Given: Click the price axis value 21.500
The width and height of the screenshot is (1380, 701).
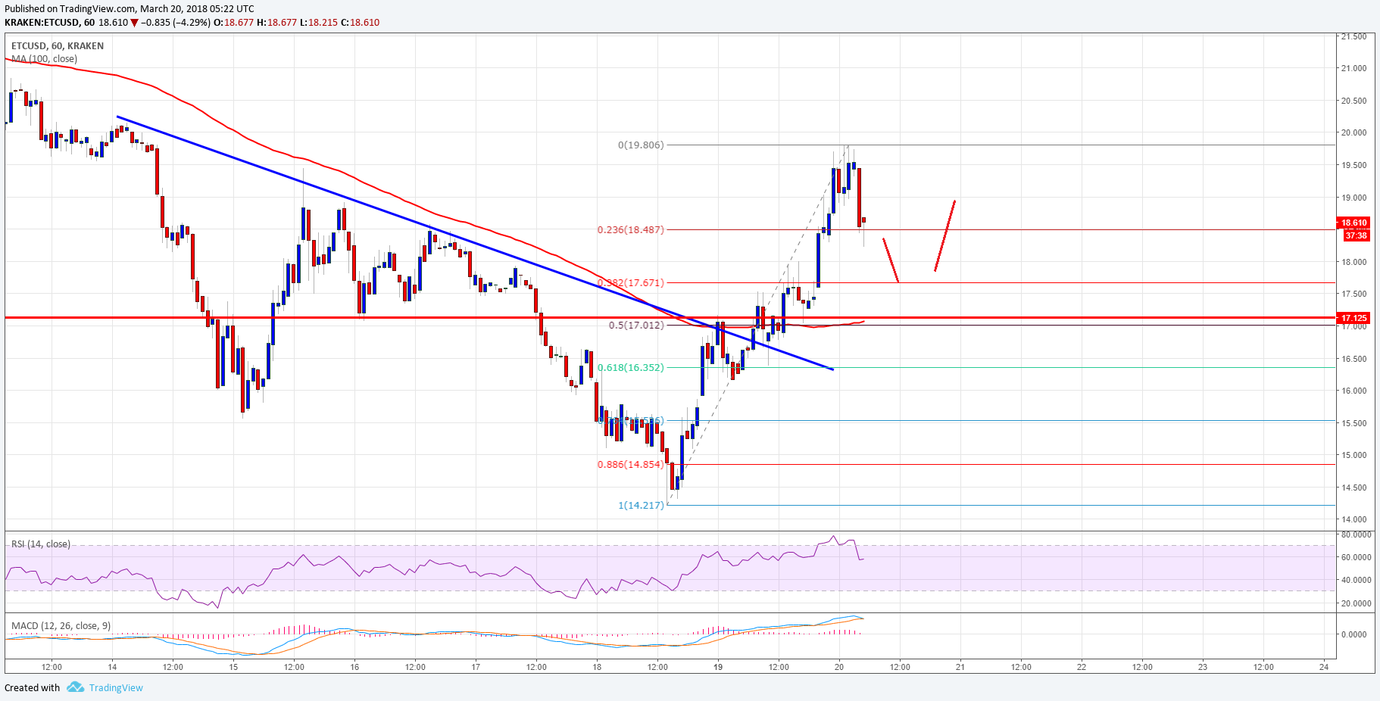Looking at the screenshot, I should click(1353, 36).
